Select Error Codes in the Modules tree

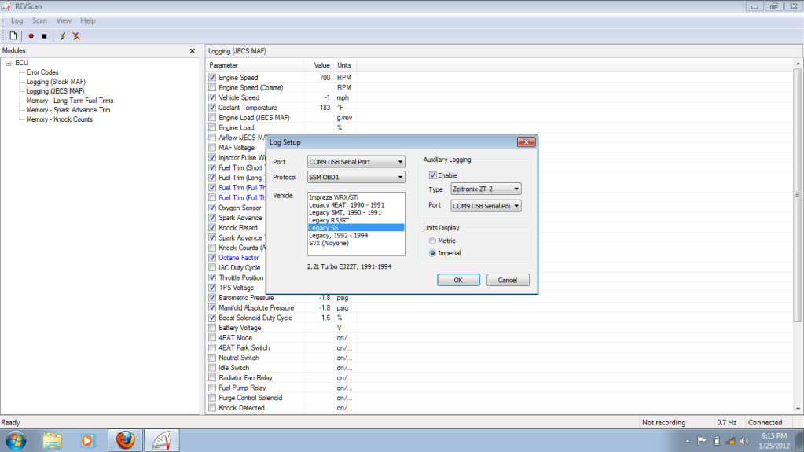point(42,72)
